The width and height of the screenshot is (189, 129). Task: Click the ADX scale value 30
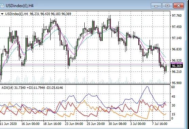[173, 106]
